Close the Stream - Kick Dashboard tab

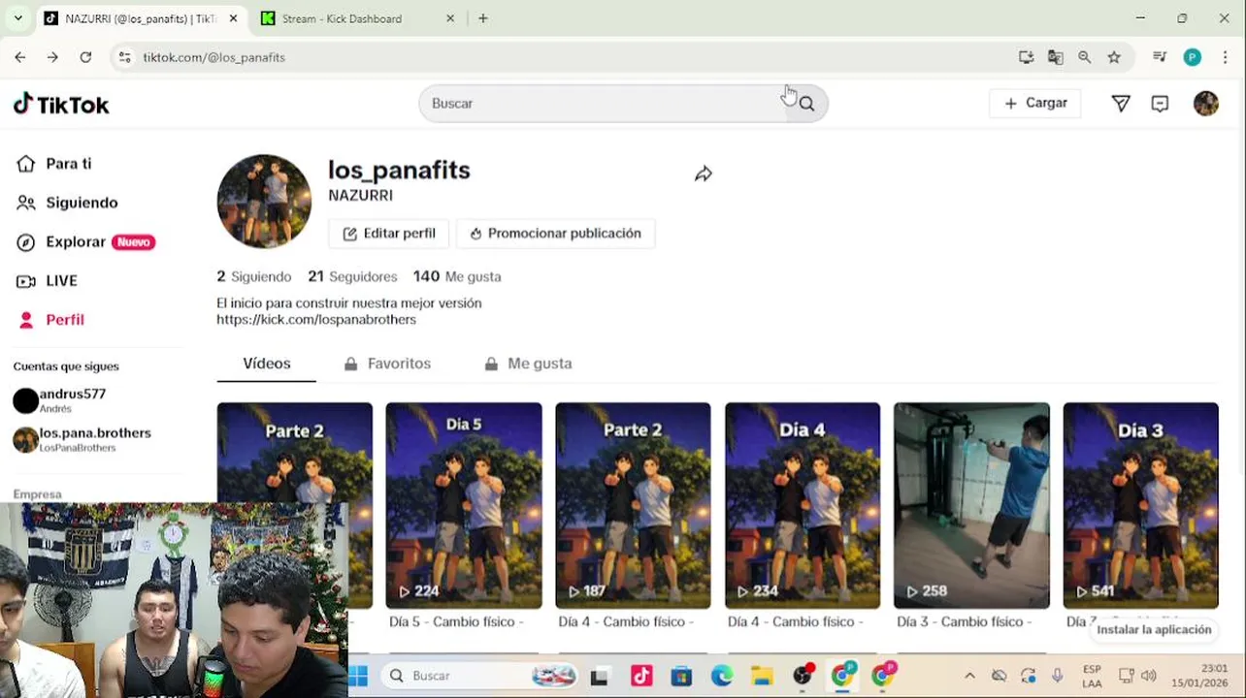click(449, 18)
